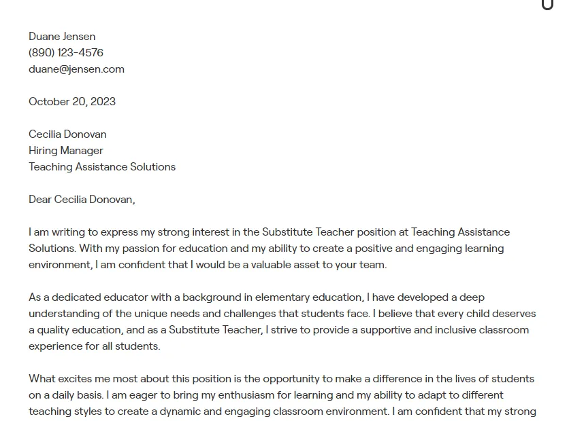Click the Hiring Manager title line
This screenshot has width=569, height=421.
[x=66, y=151]
